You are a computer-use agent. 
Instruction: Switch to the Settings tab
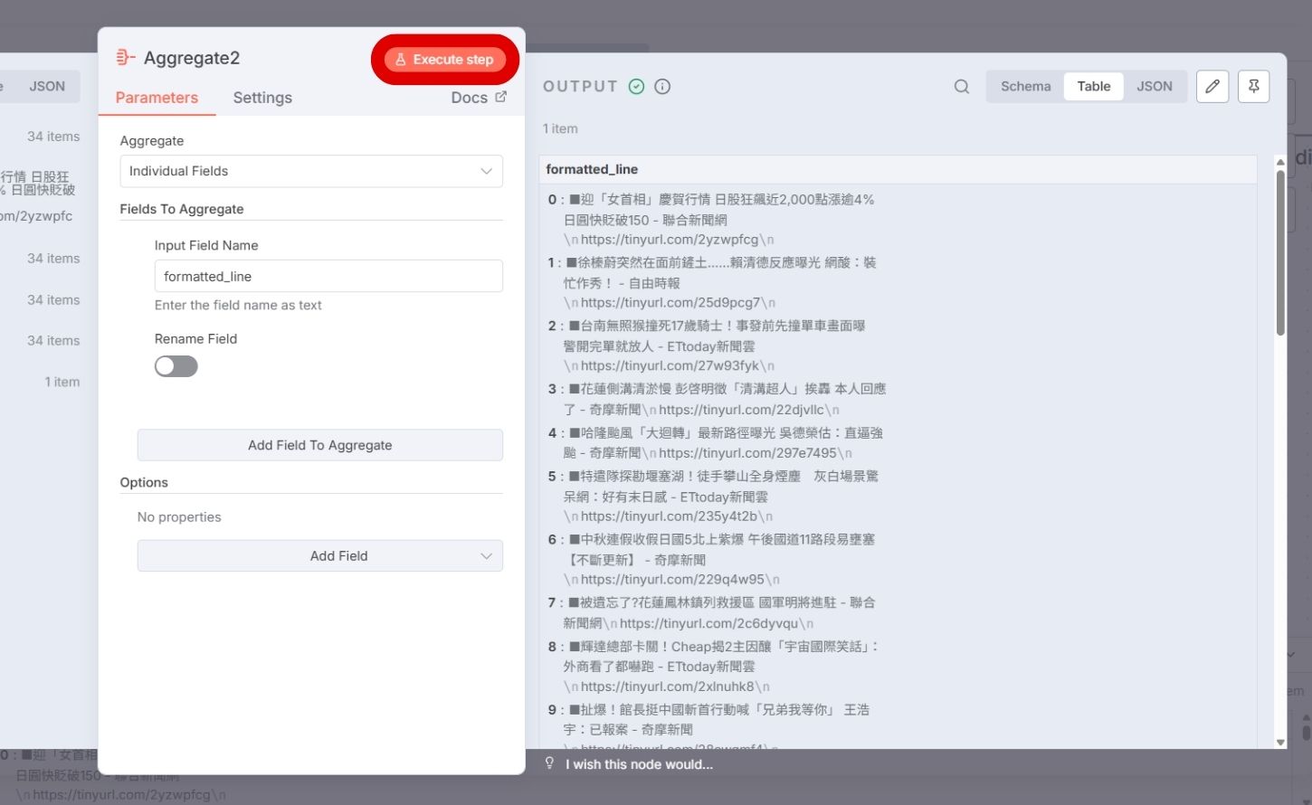click(262, 98)
